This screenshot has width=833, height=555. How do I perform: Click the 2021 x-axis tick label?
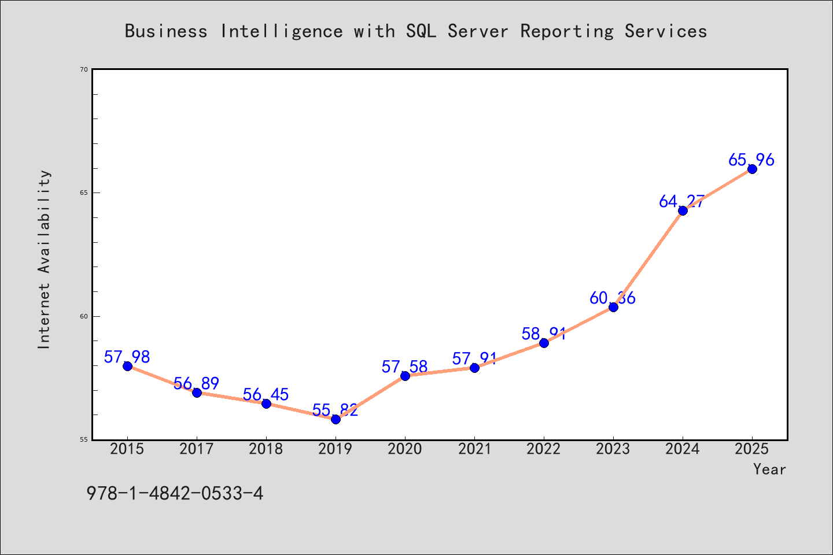click(x=474, y=449)
